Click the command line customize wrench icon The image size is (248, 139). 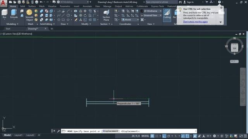(59, 131)
